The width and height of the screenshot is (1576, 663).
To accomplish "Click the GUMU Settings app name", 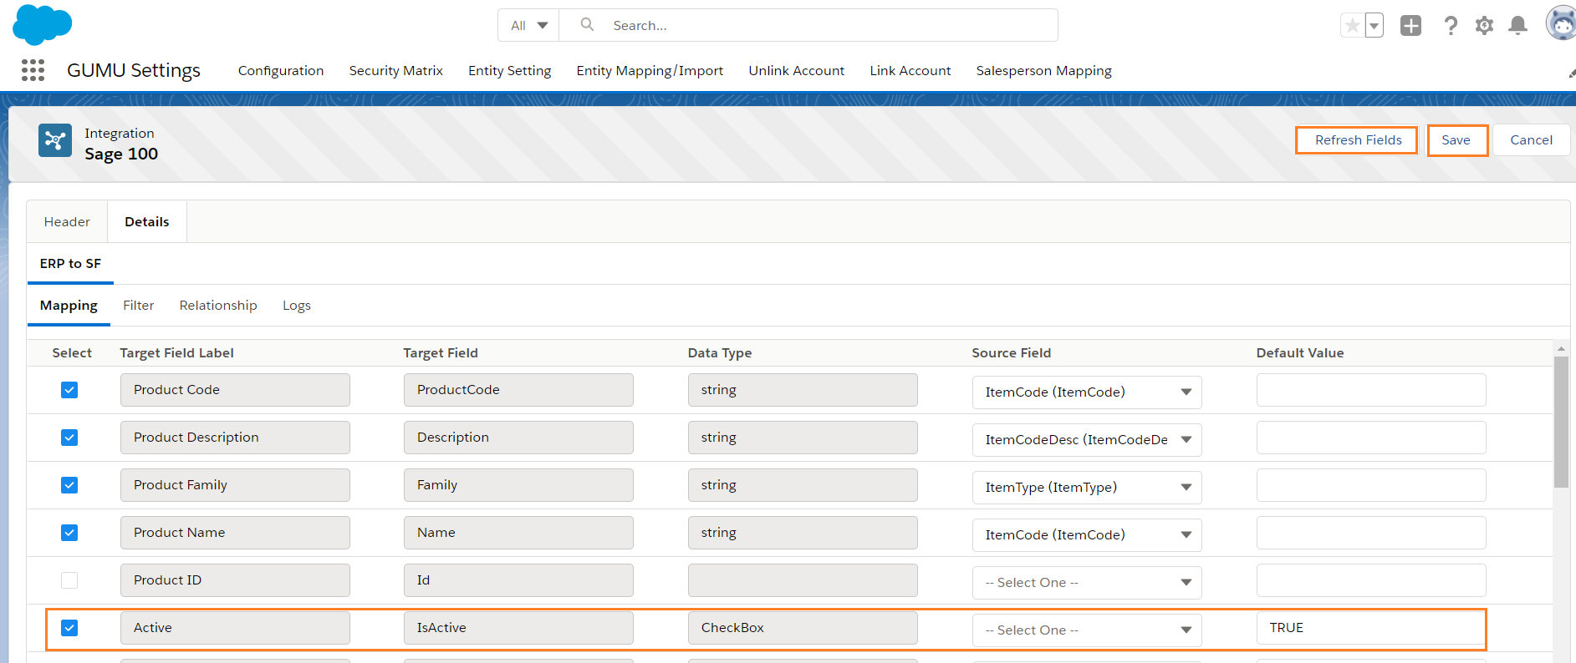I will click(x=134, y=70).
